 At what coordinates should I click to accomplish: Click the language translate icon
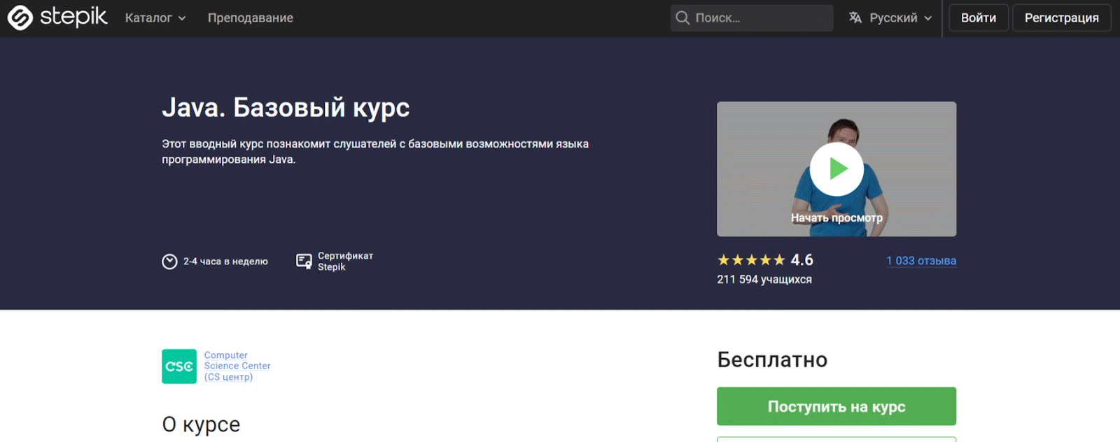coord(855,18)
